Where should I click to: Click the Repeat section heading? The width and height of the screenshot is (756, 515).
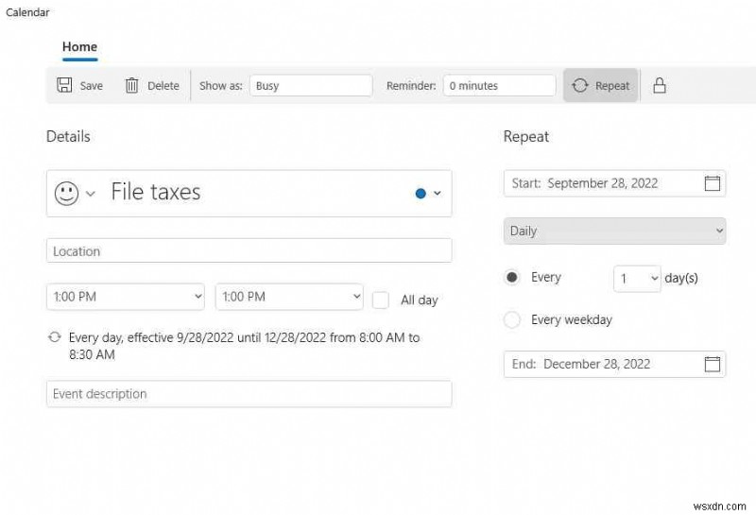(526, 136)
